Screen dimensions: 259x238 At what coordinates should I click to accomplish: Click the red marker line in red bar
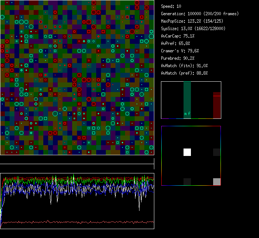(217, 96)
